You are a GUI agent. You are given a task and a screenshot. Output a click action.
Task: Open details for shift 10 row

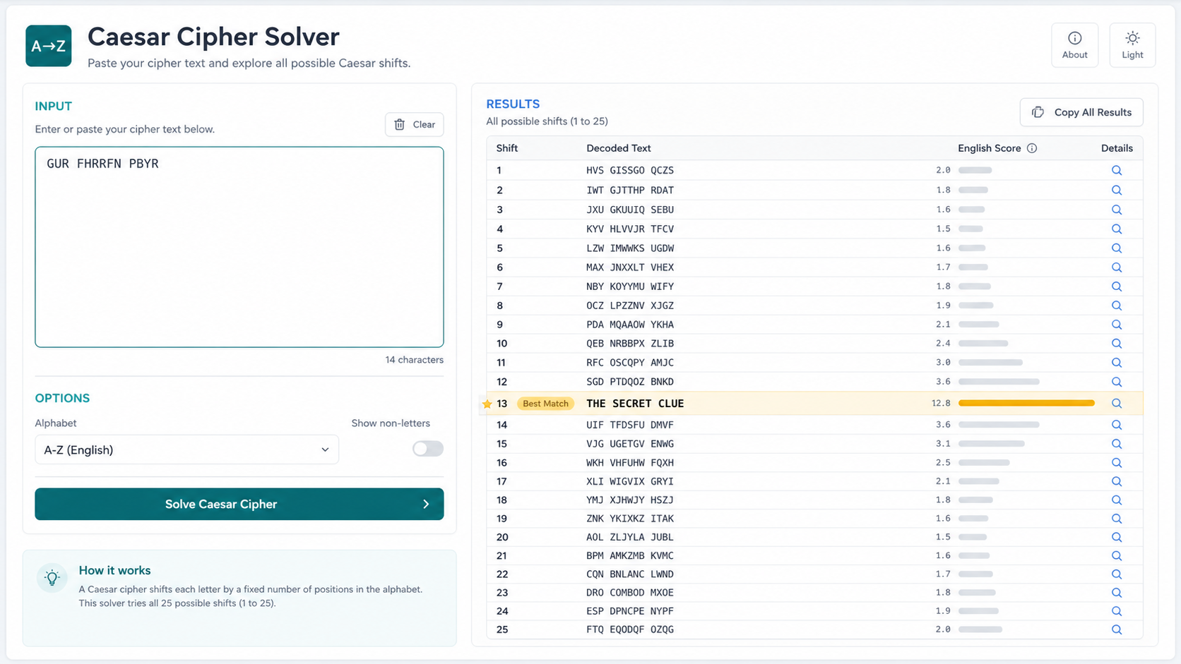(1117, 344)
